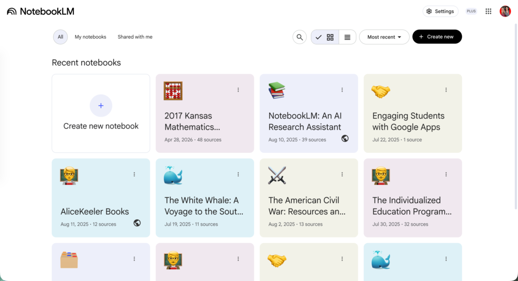Open more options for The Individualized Education Program notebook

click(x=446, y=174)
